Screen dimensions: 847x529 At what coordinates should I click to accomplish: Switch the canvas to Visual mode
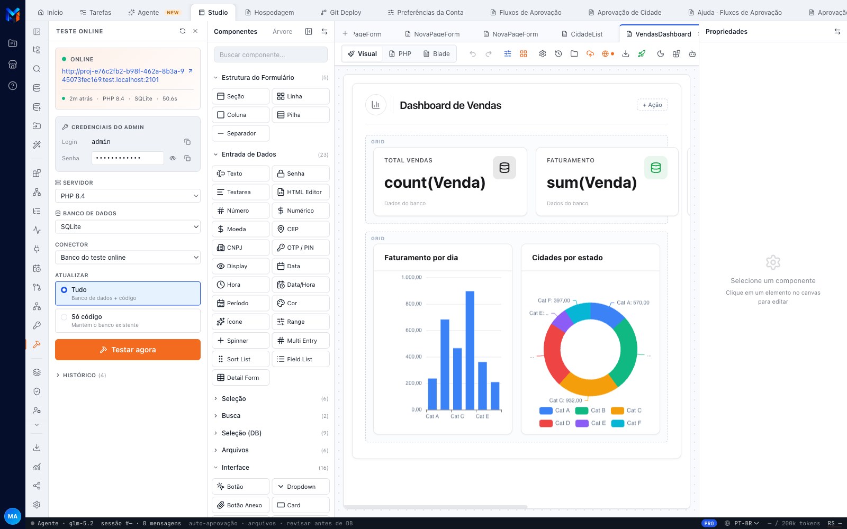click(x=363, y=54)
